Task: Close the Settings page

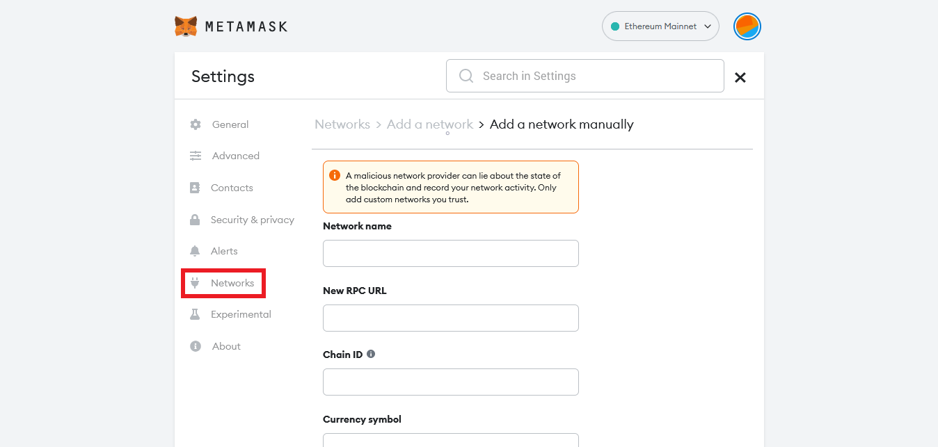Action: pos(740,77)
